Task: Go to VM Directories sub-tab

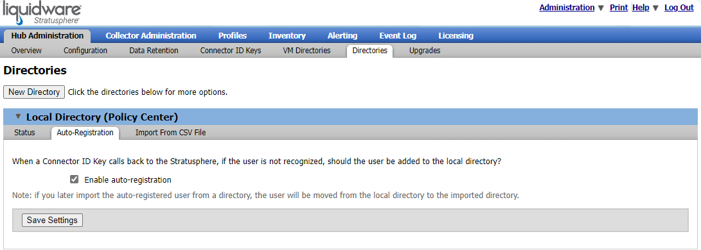Action: 306,51
